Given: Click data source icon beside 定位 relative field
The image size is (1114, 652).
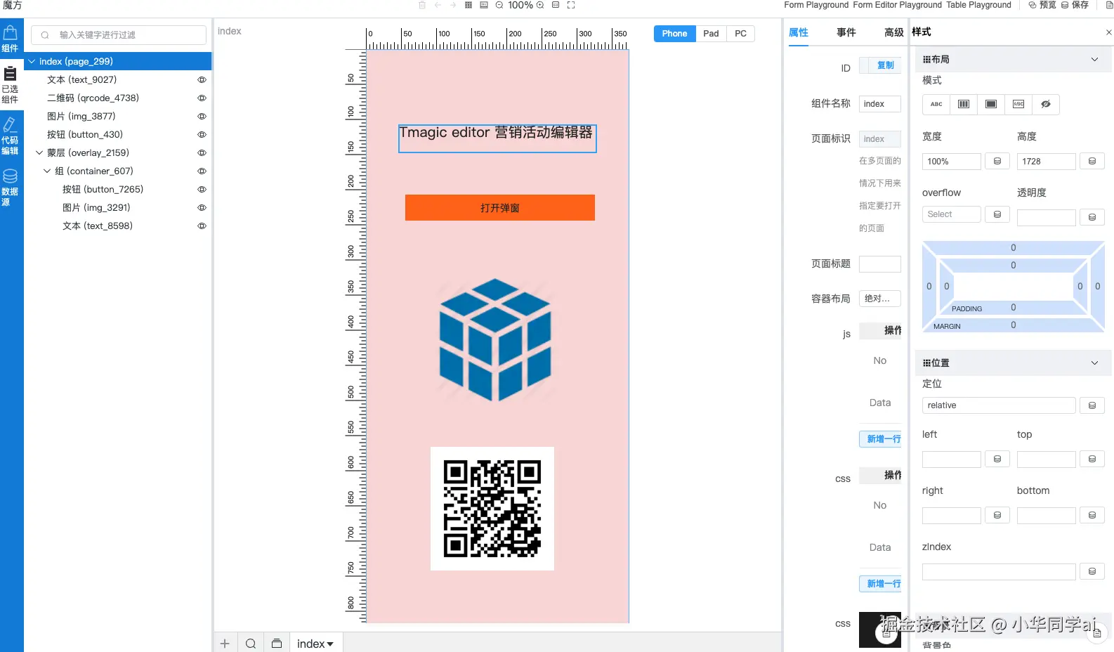Looking at the screenshot, I should (x=1092, y=405).
